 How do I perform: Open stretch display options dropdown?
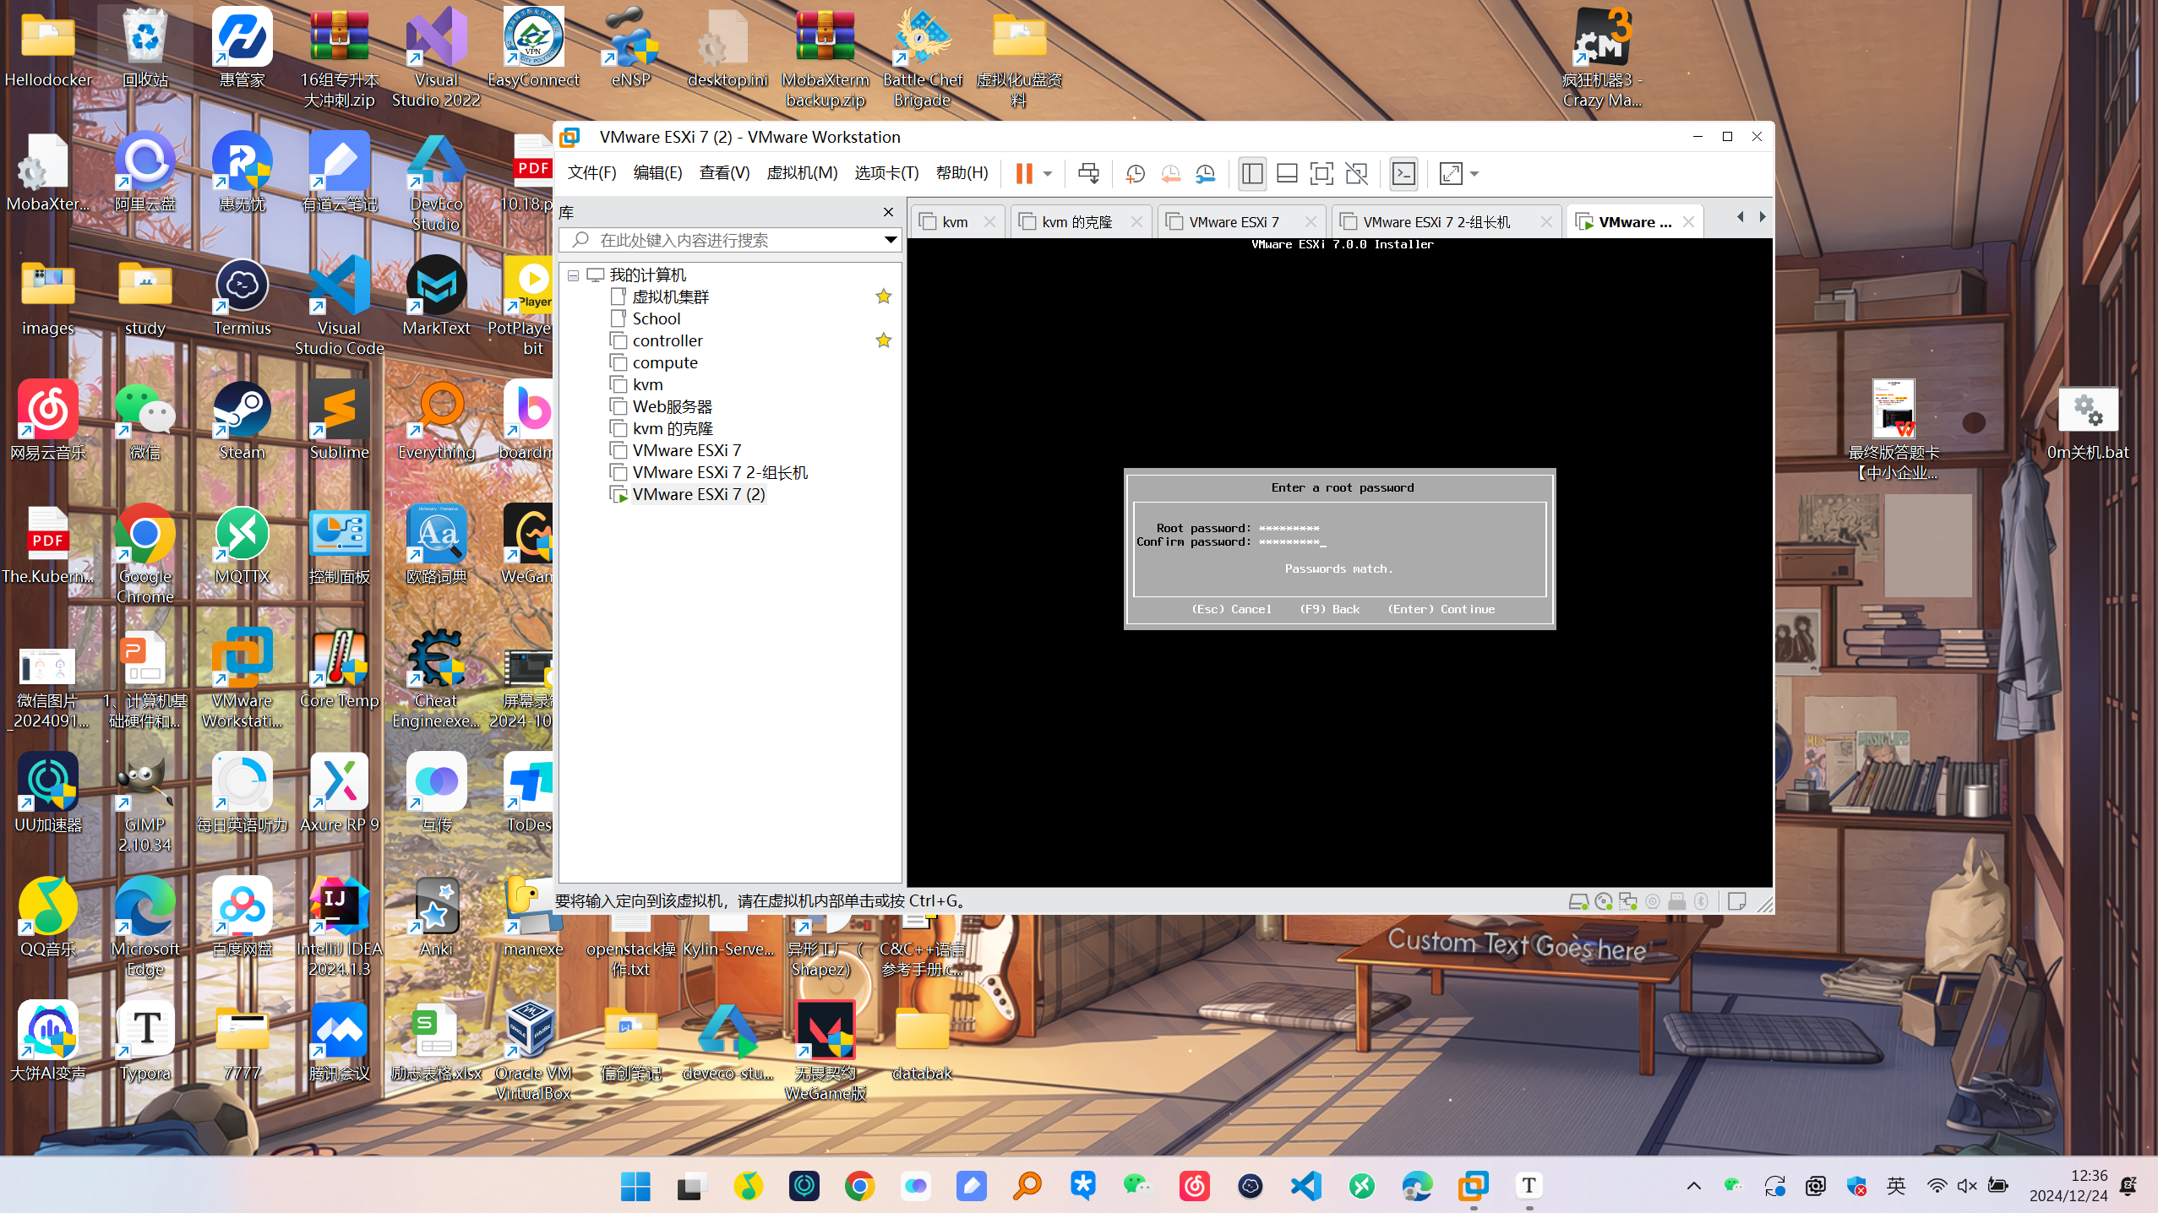point(1474,174)
